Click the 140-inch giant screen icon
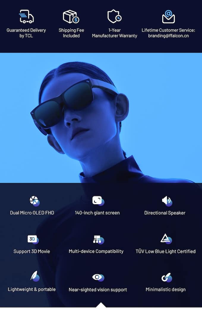 (x=98, y=201)
